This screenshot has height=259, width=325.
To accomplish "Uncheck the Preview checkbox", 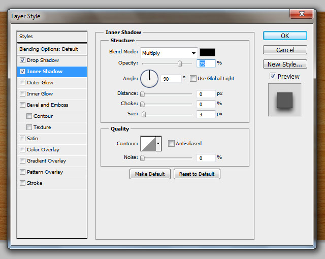I will [273, 77].
